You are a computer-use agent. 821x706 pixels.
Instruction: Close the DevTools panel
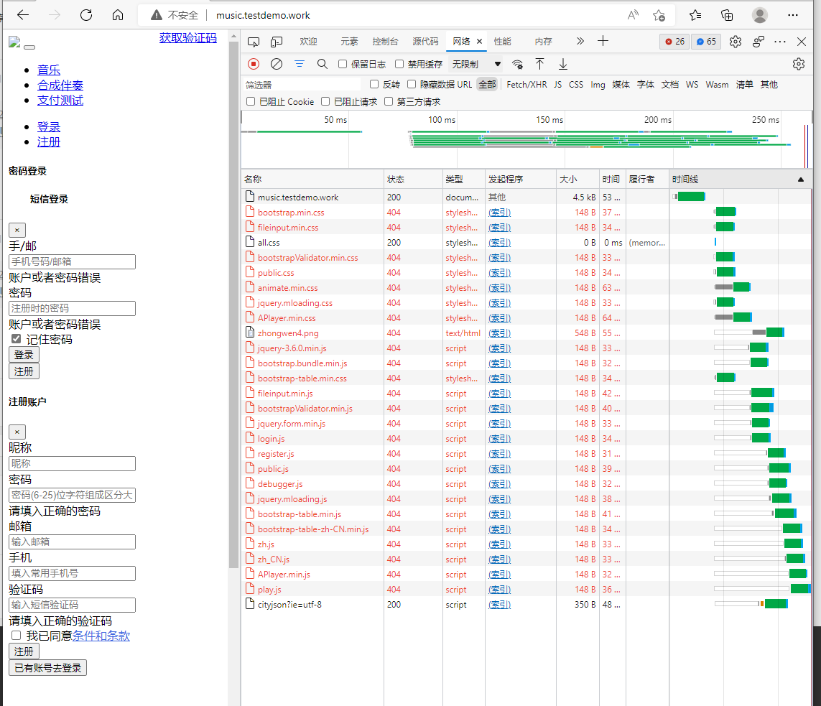pos(802,42)
